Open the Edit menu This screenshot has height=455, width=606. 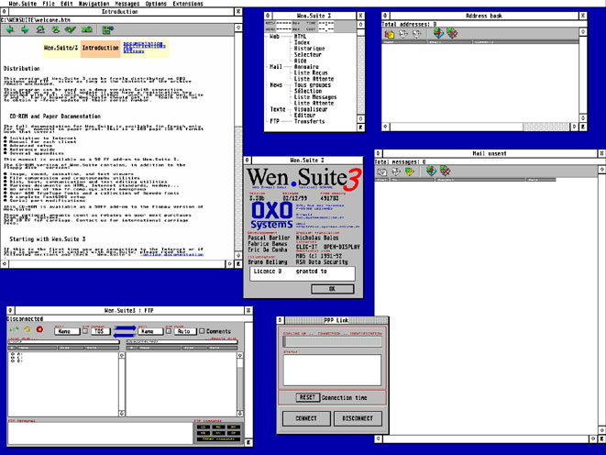pos(67,4)
